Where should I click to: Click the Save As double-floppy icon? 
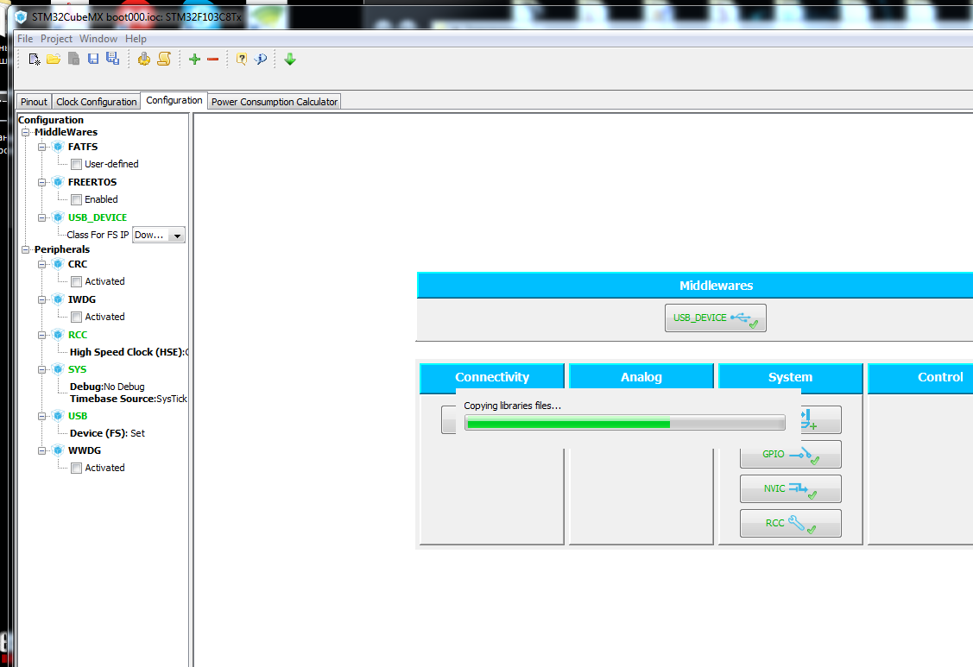[112, 59]
